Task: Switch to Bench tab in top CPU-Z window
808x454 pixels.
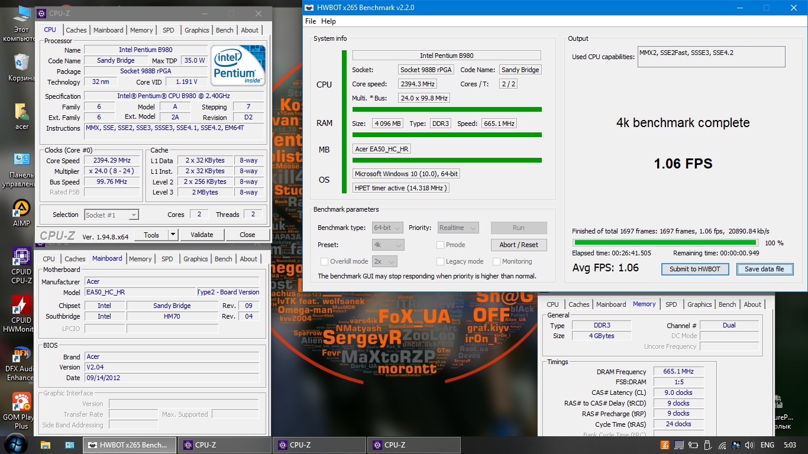Action: pyautogui.click(x=225, y=30)
